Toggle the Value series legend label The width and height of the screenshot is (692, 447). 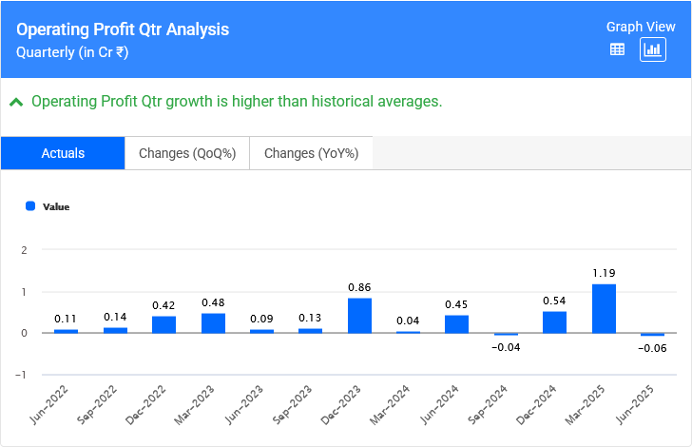click(56, 206)
